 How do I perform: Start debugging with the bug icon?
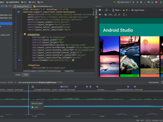[x=142, y=2]
